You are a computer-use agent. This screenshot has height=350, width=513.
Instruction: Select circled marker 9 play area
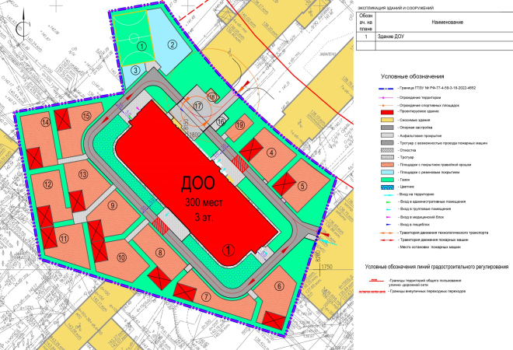113,205
